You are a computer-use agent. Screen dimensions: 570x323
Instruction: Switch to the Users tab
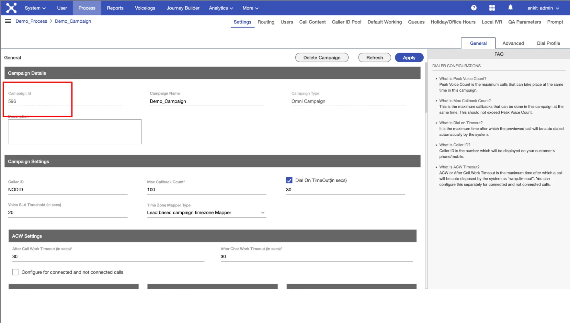287,22
